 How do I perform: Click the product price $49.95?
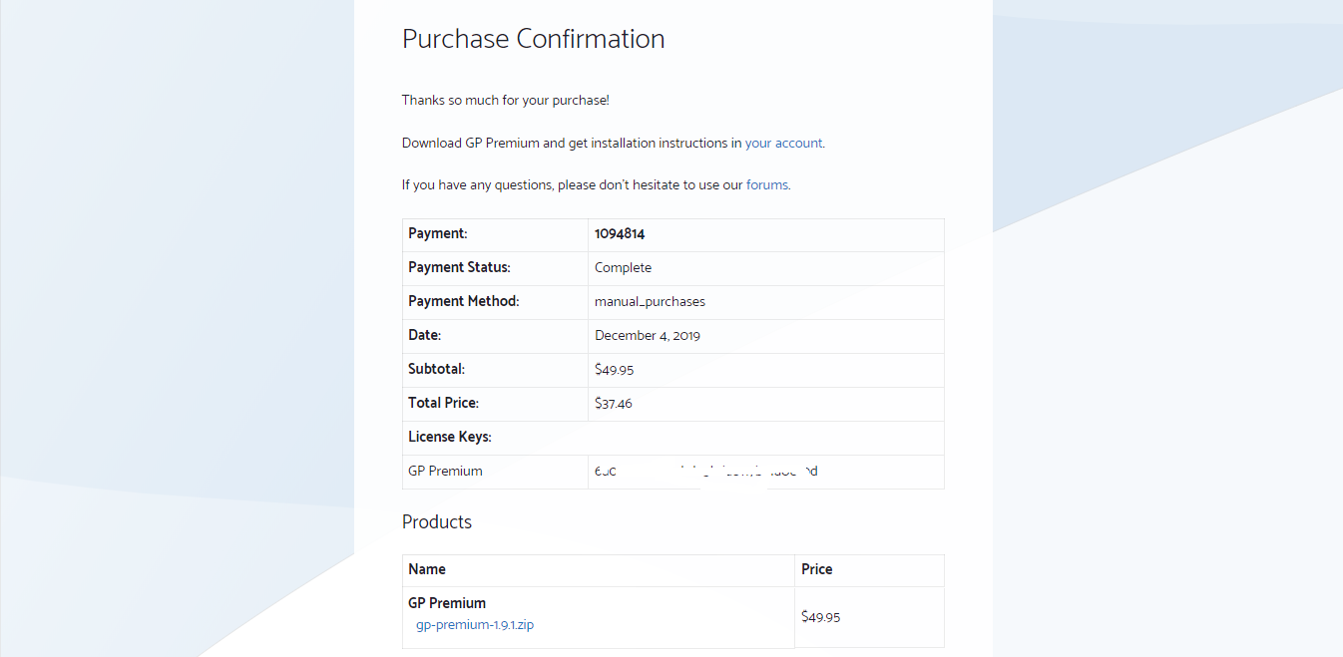pos(819,616)
